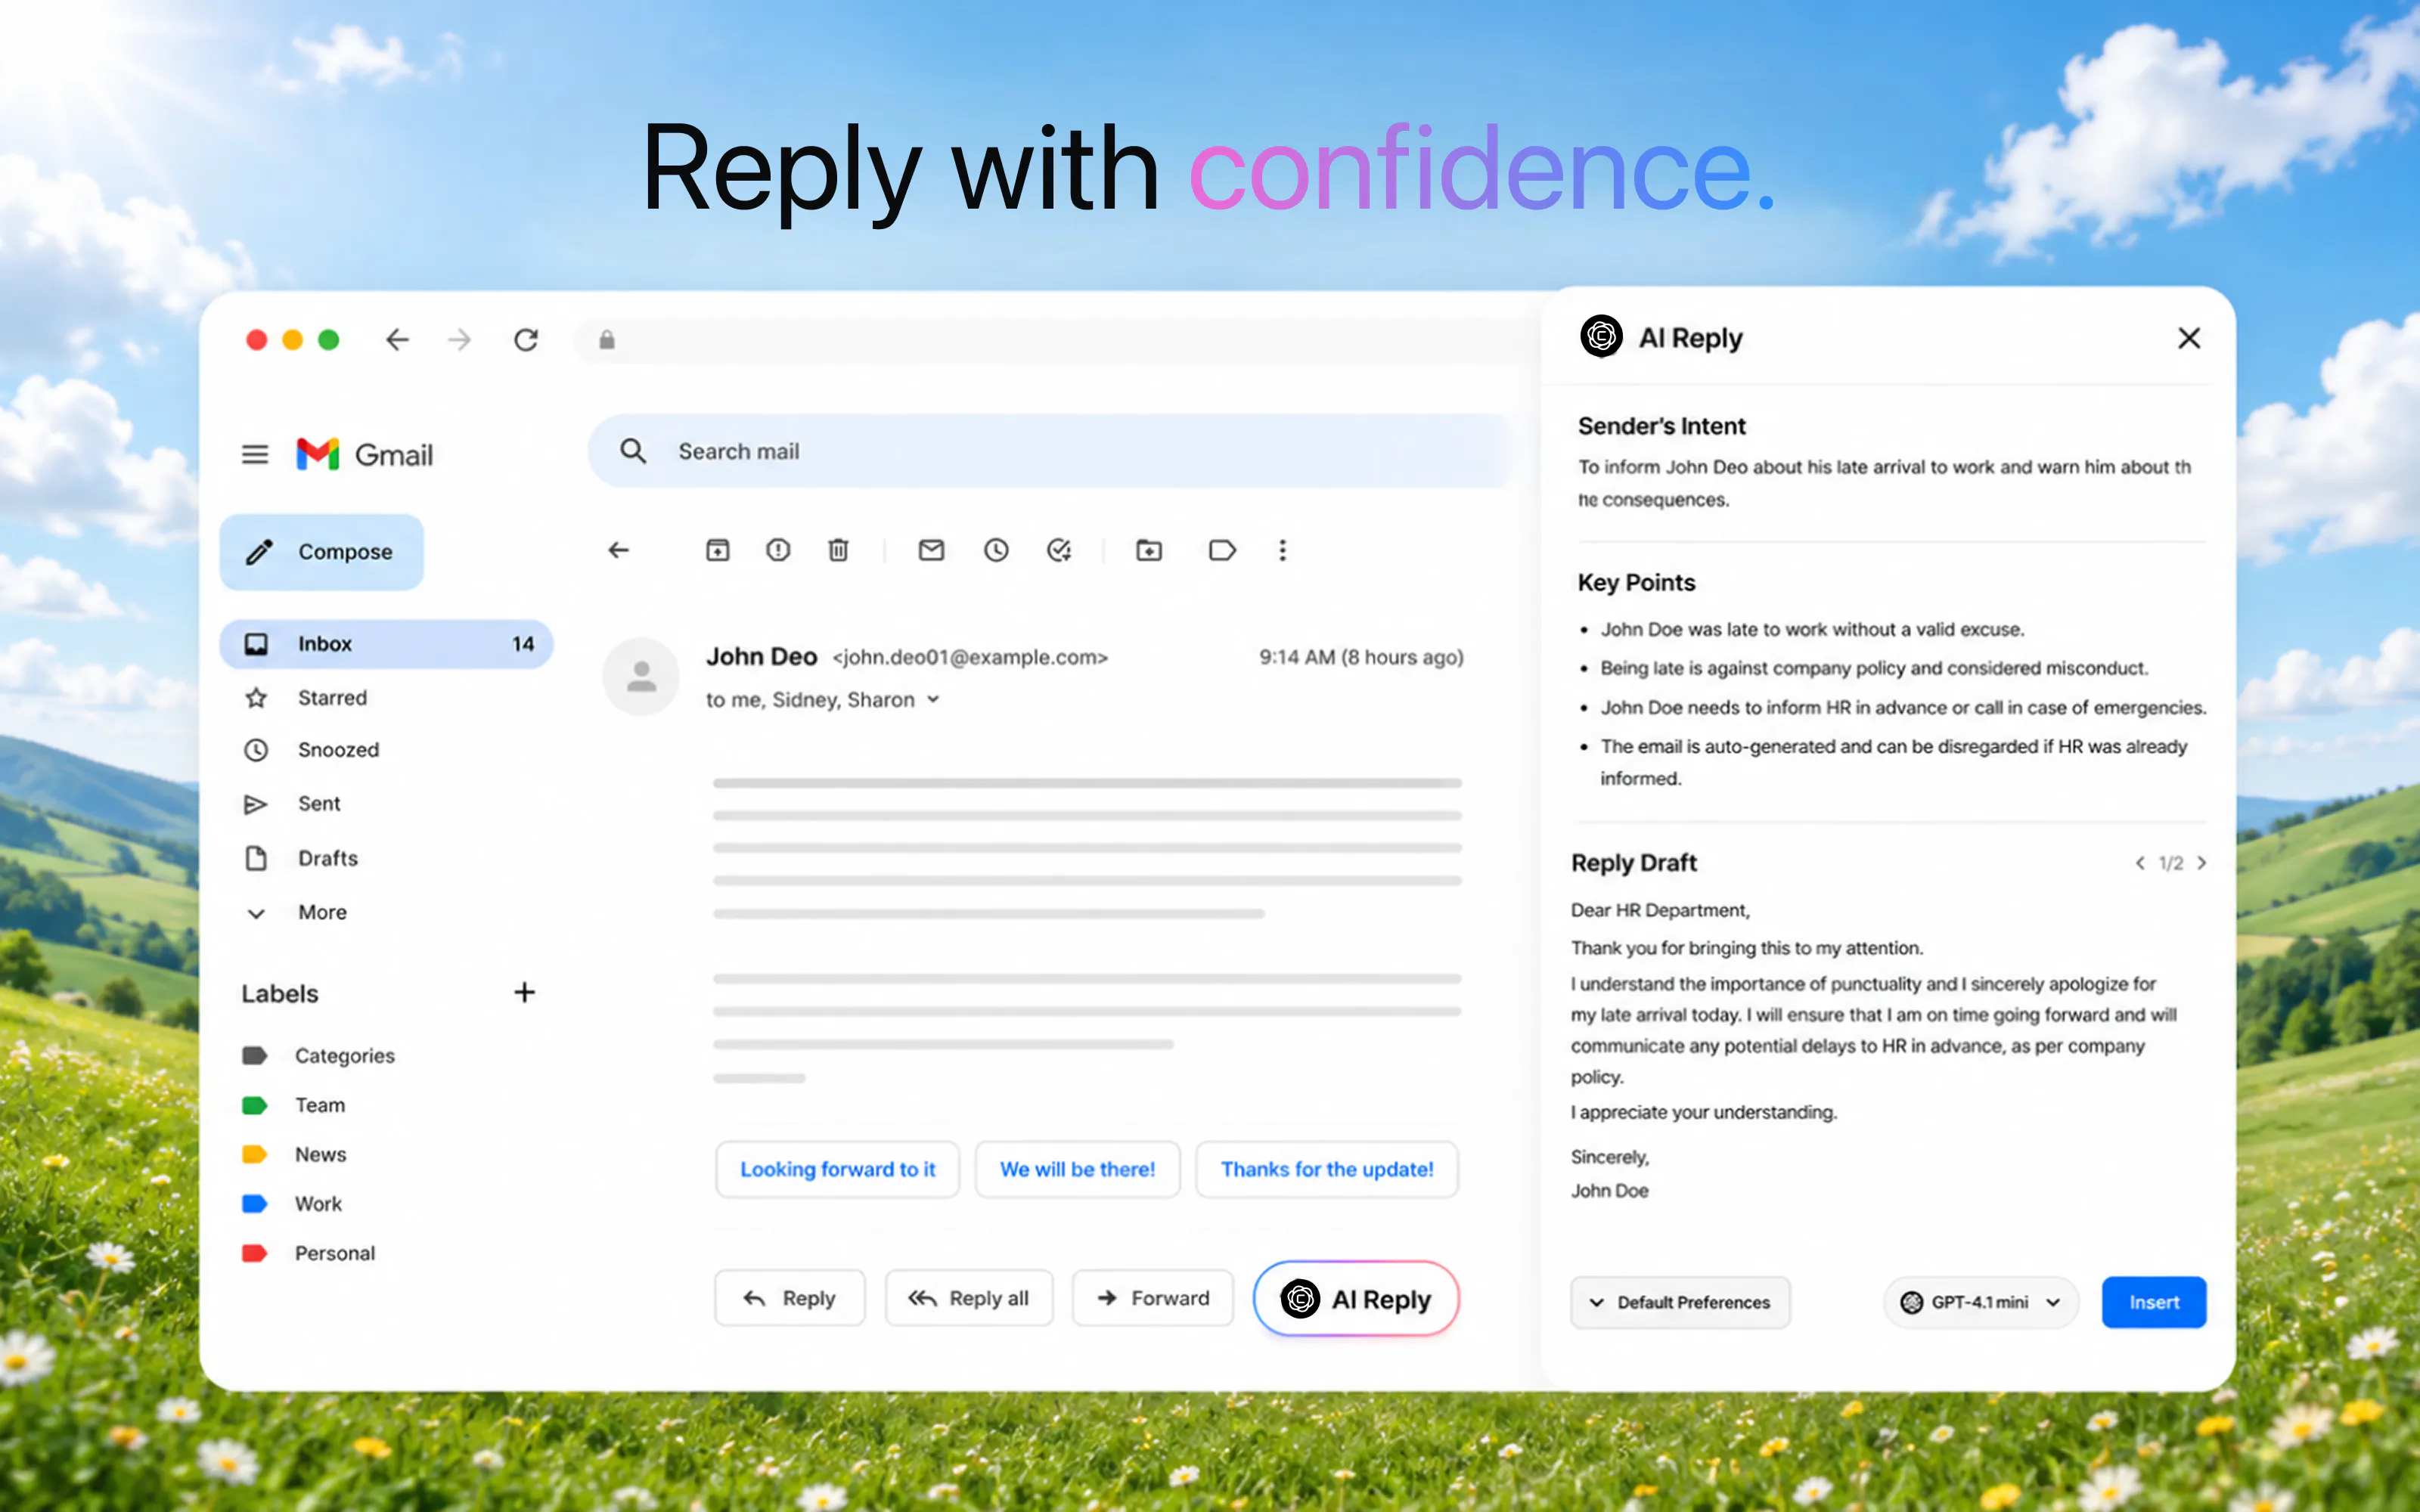Viewport: 2420px width, 1512px height.
Task: Choose the 'We will be there!' smart reply
Action: 1077,1169
